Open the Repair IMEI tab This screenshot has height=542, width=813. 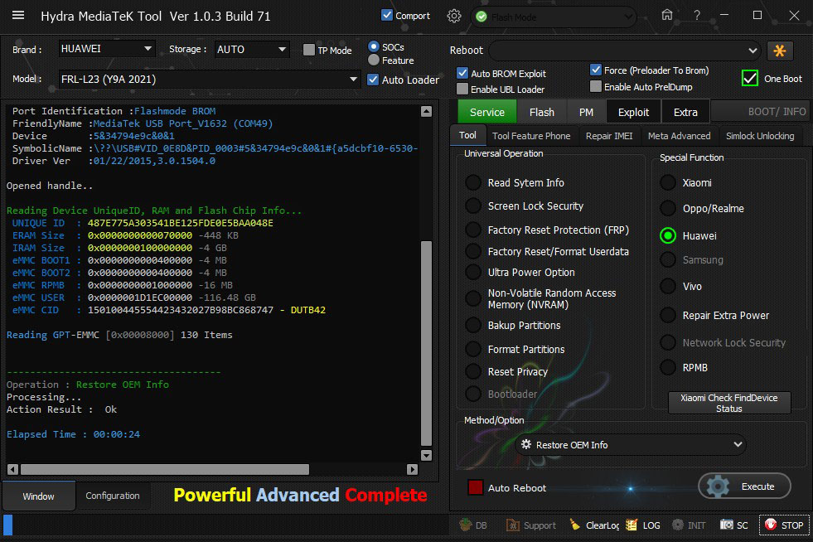[x=608, y=136]
